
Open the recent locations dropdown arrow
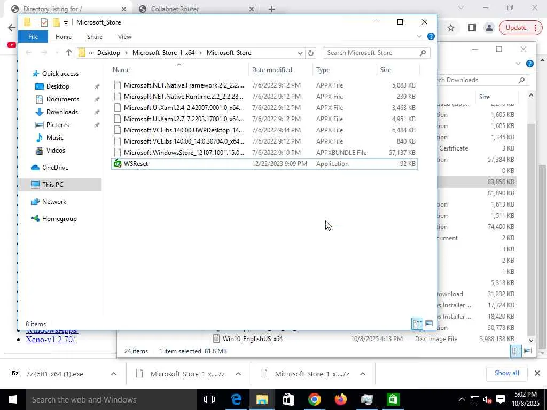click(57, 53)
